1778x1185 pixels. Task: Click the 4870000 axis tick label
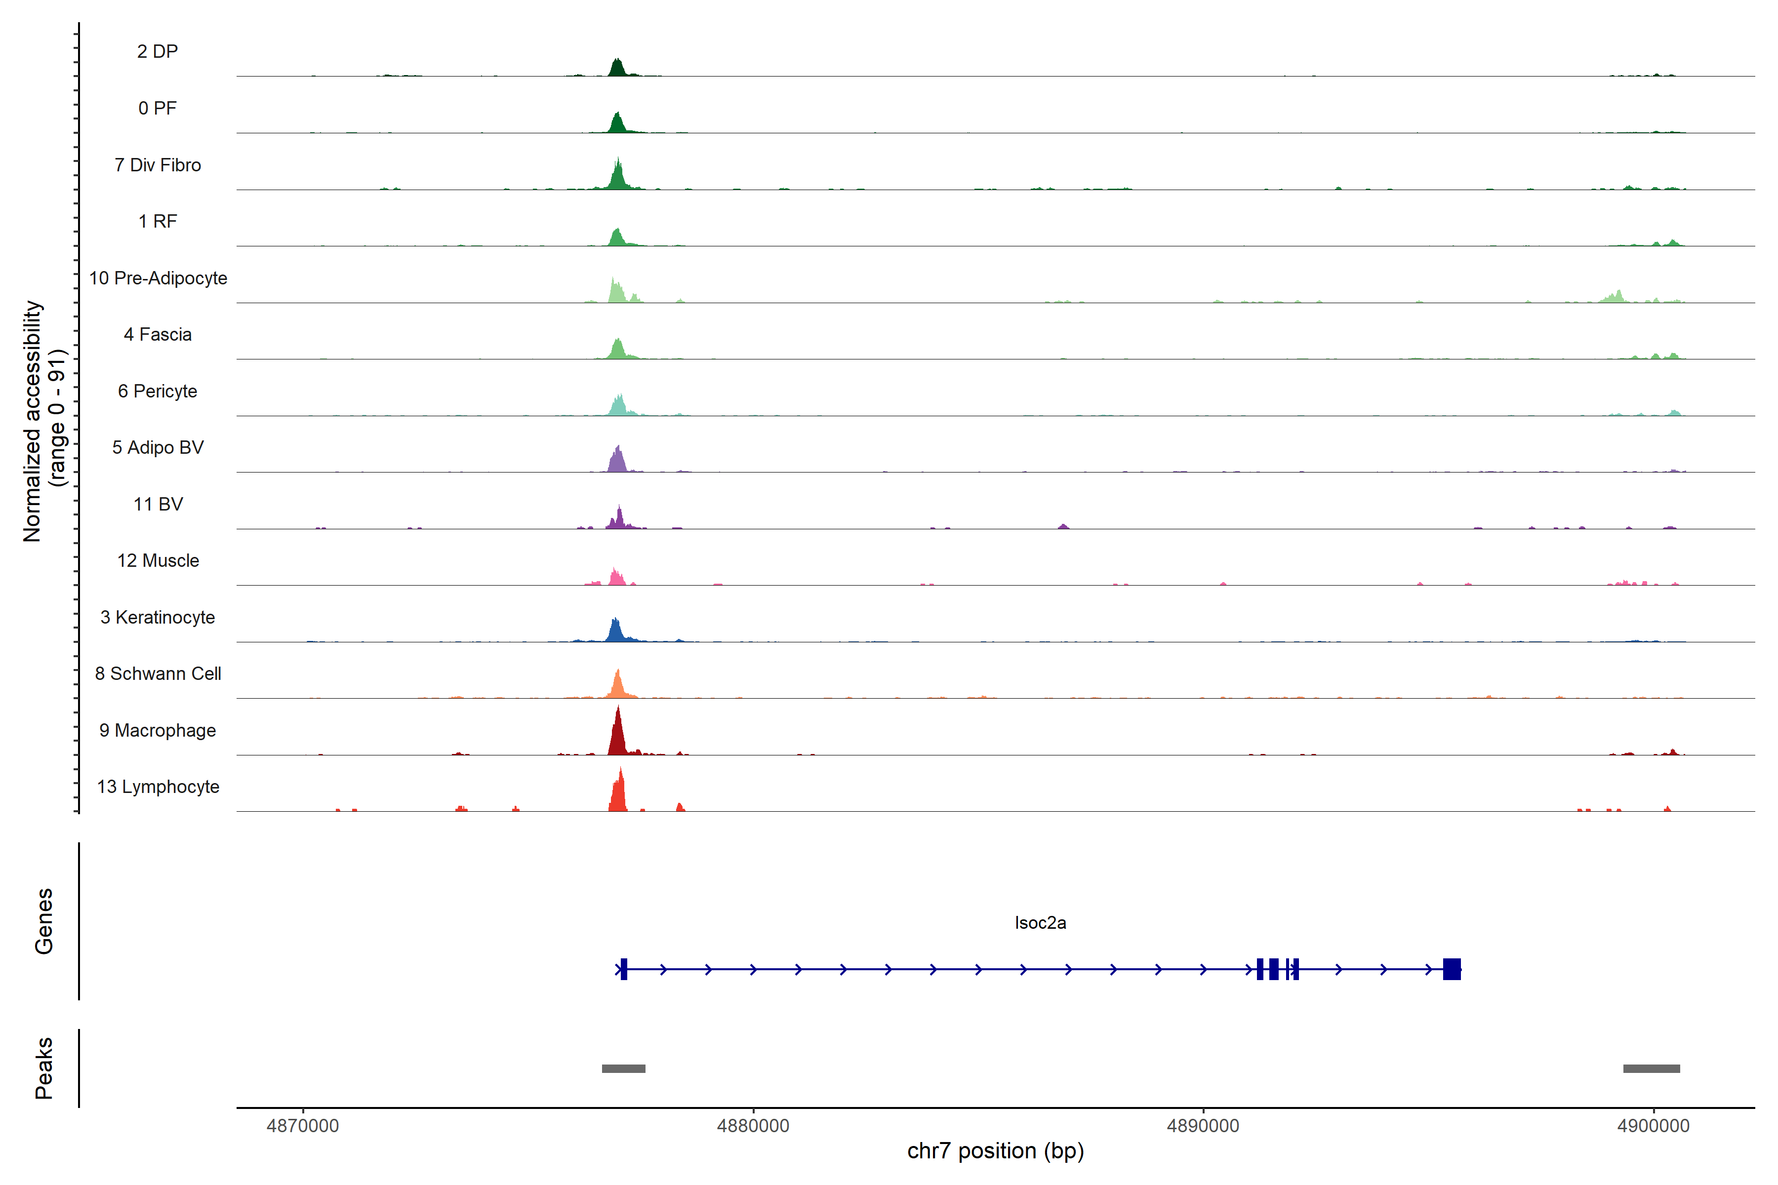(x=302, y=1126)
